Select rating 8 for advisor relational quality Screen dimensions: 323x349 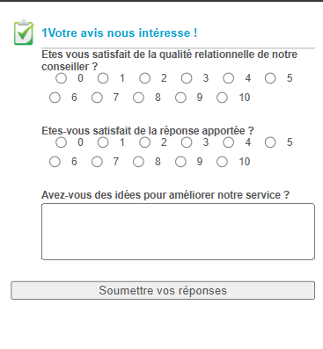pos(138,98)
